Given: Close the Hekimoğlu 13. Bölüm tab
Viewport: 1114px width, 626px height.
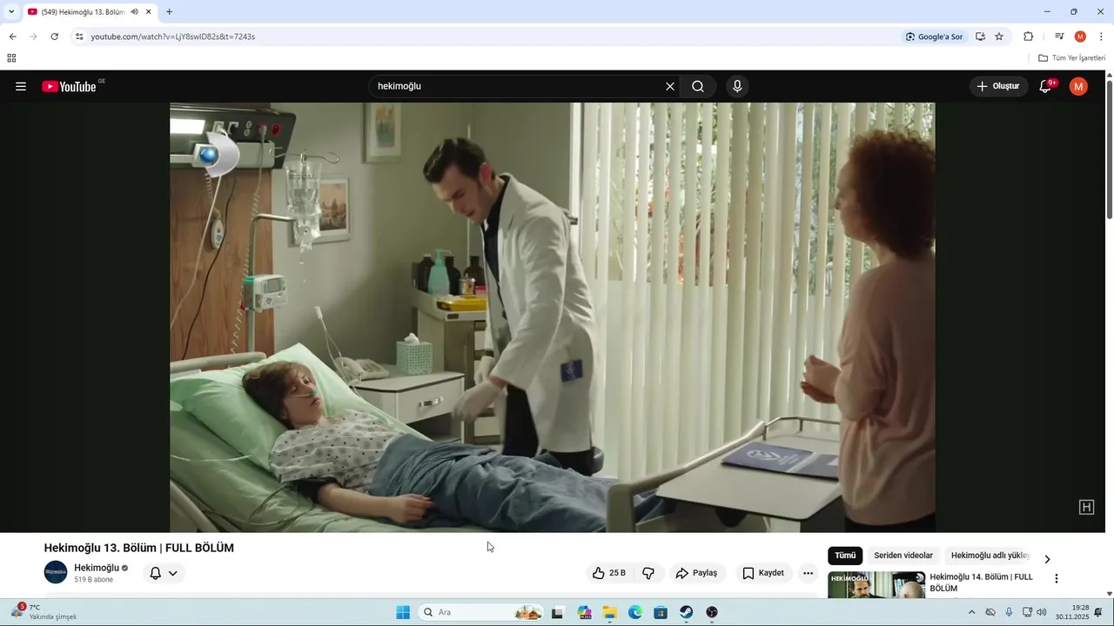Looking at the screenshot, I should (x=149, y=12).
